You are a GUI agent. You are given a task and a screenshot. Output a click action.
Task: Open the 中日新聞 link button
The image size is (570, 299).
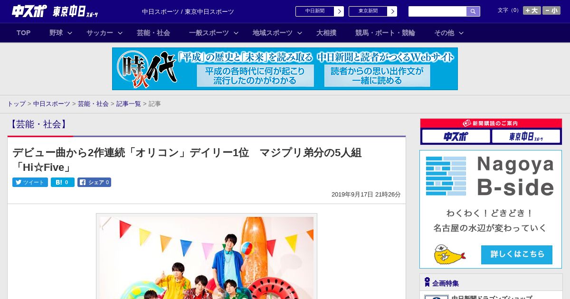(315, 11)
